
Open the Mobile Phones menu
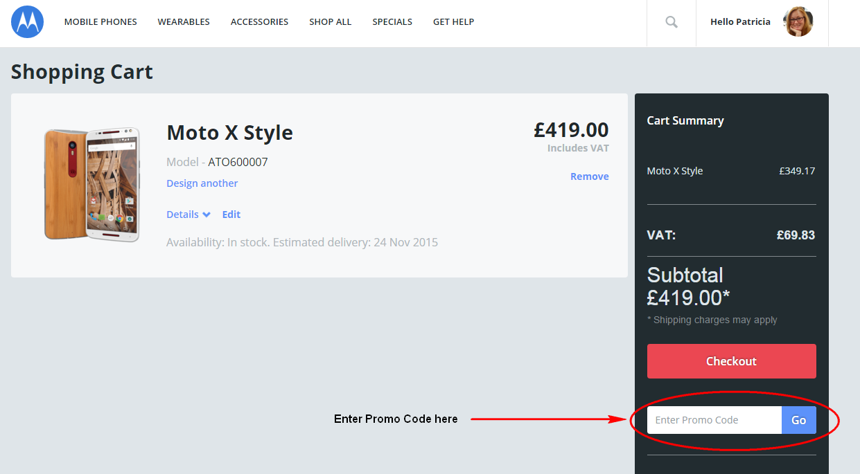[x=100, y=22]
